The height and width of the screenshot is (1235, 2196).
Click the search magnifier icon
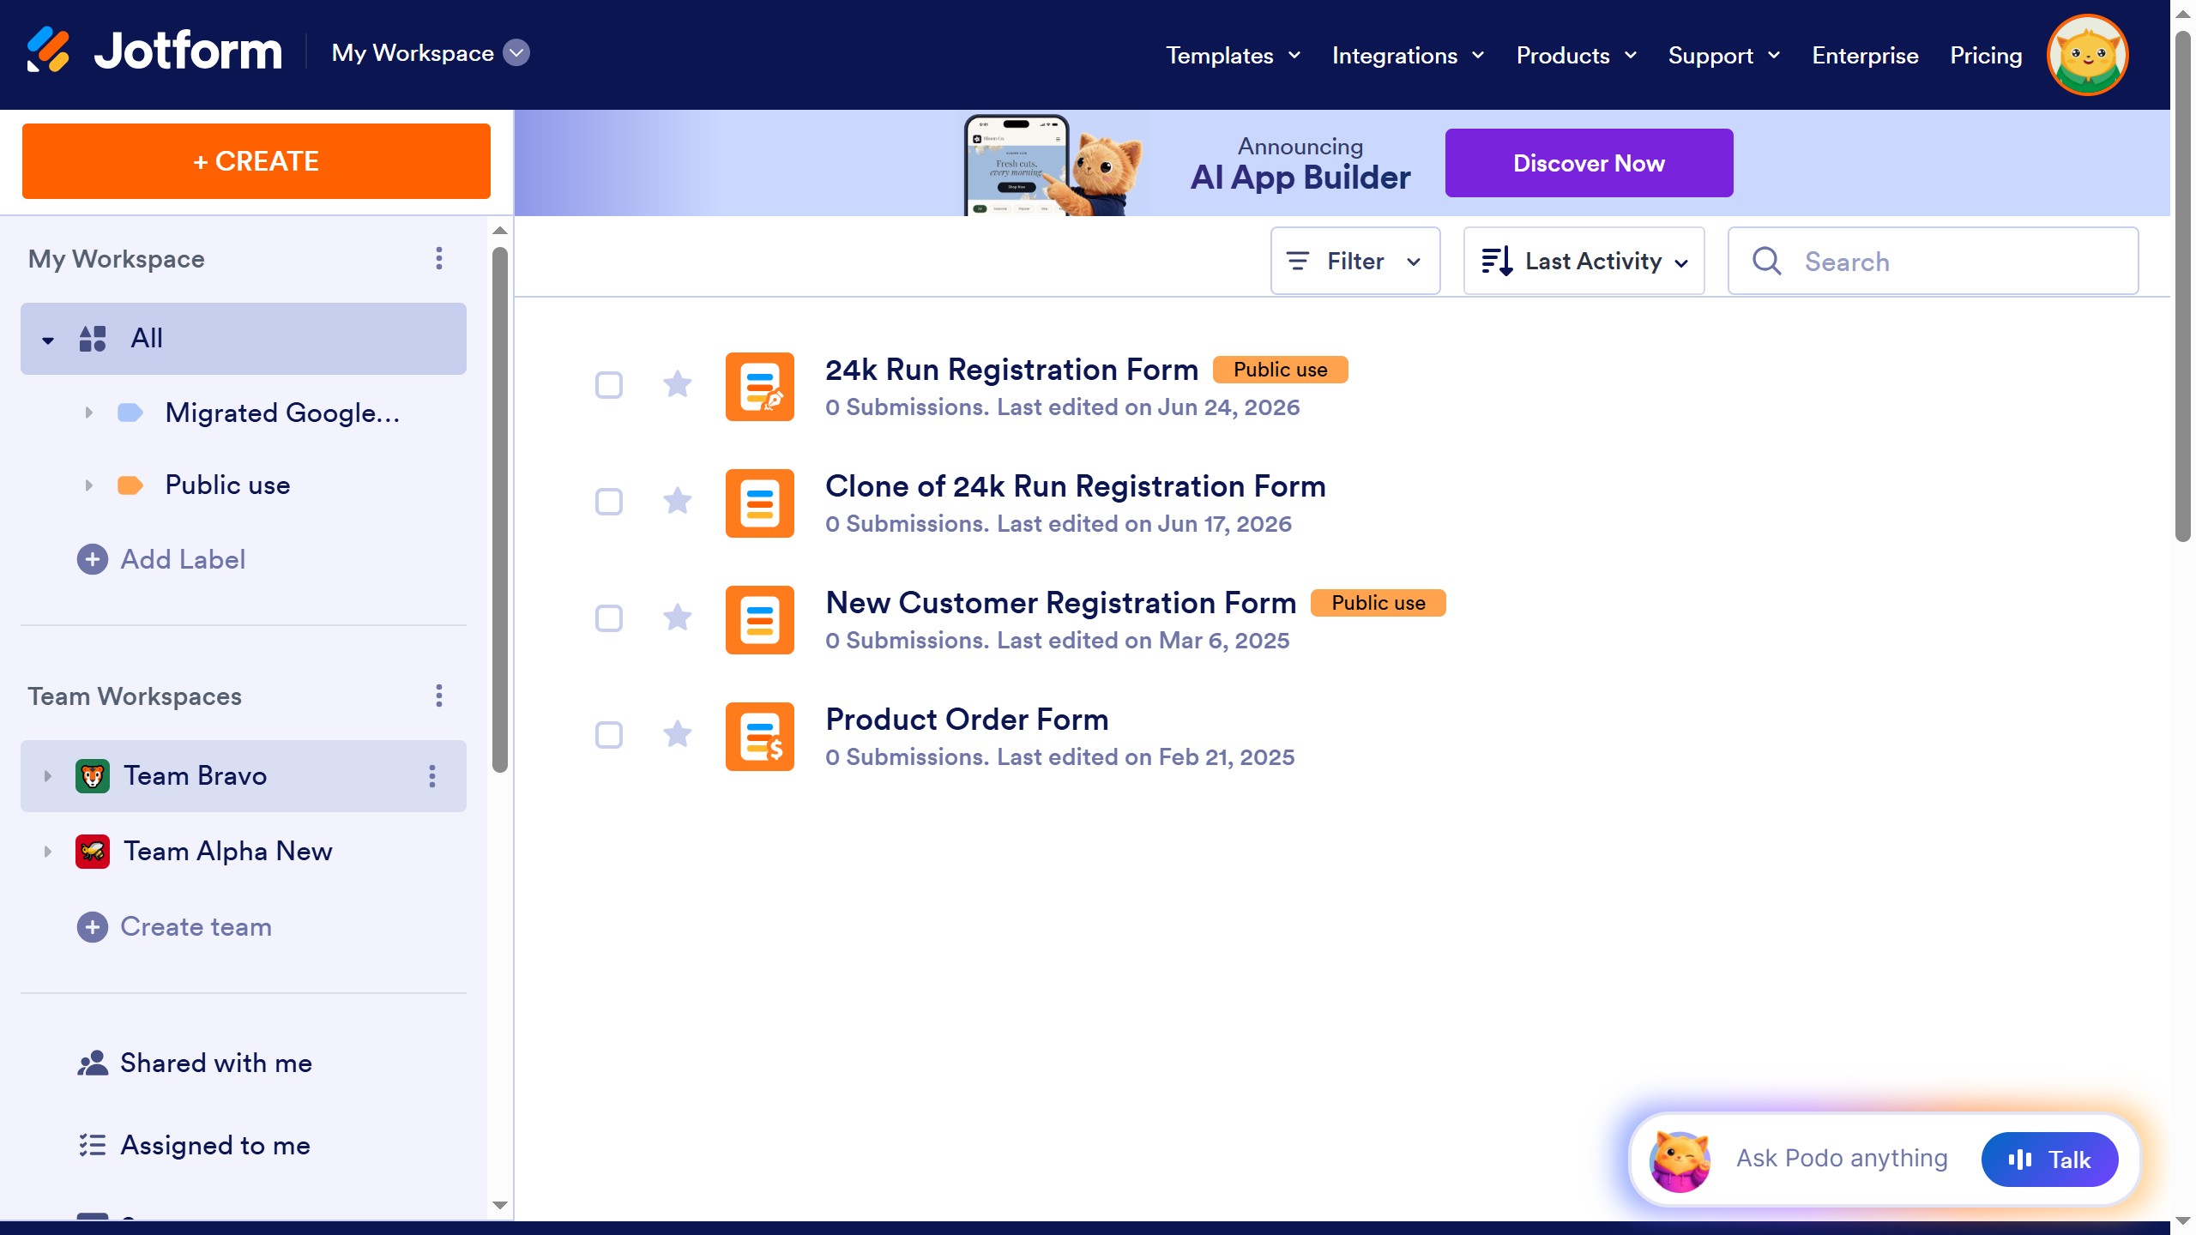1767,261
